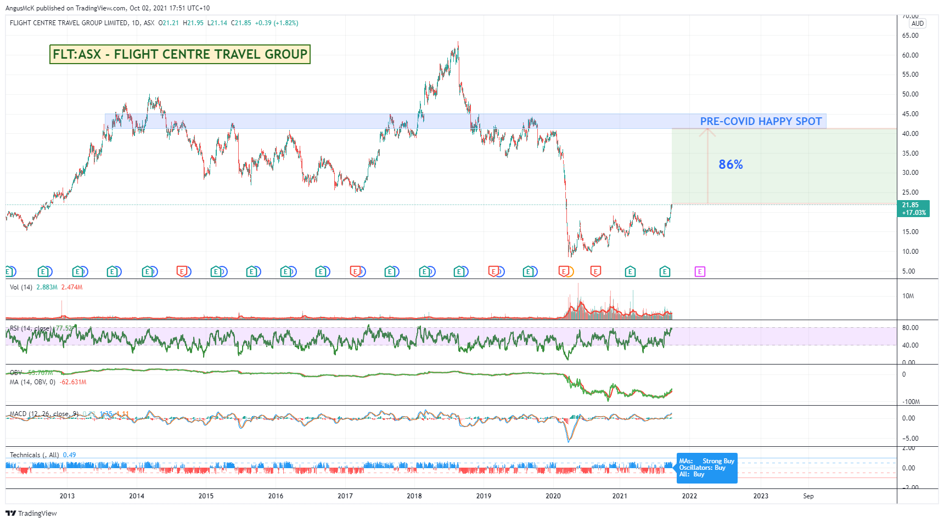This screenshot has height=523, width=944.
Task: Click the purple upcoming earnings marker
Action: tap(700, 271)
